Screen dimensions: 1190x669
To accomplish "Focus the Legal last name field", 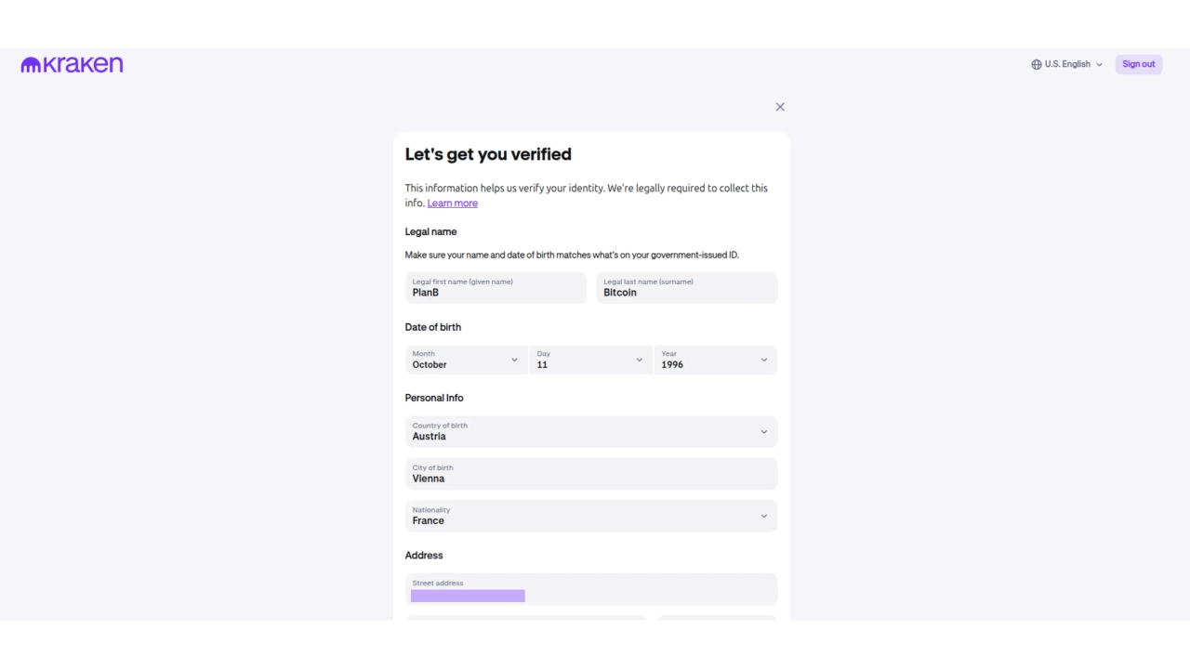I will click(x=686, y=288).
